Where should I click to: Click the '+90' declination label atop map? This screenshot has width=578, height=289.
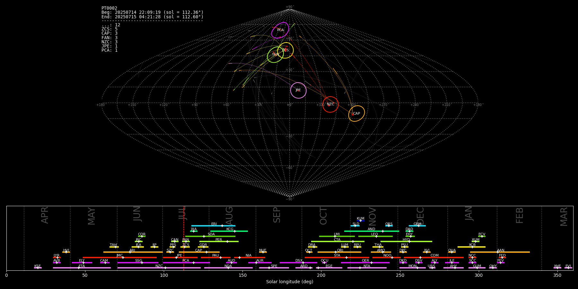click(x=289, y=7)
